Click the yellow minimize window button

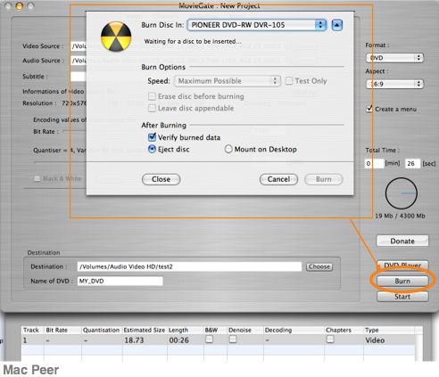tap(20, 5)
